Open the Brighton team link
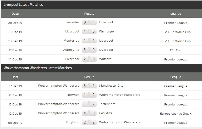 73,122
